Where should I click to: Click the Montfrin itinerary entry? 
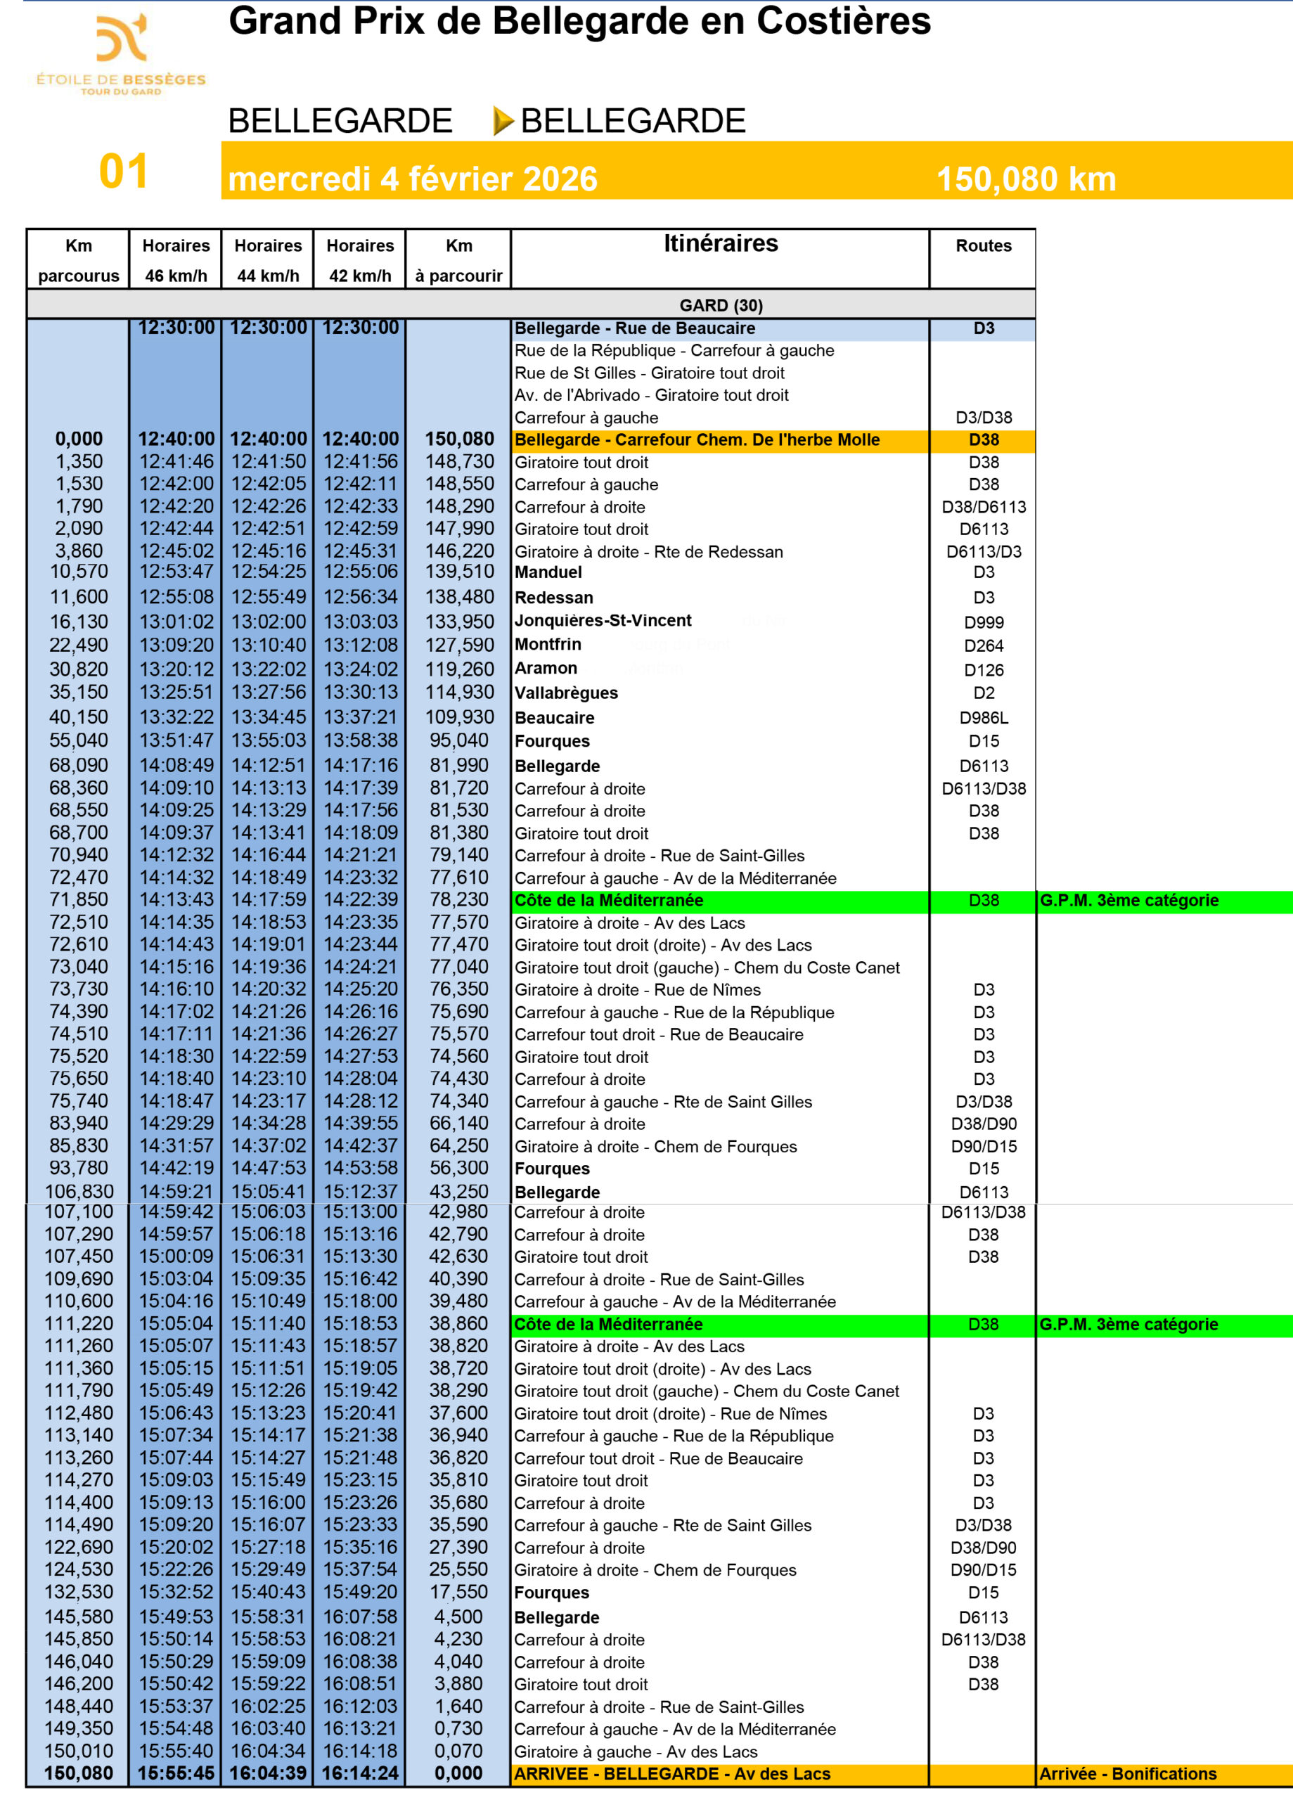(x=548, y=645)
